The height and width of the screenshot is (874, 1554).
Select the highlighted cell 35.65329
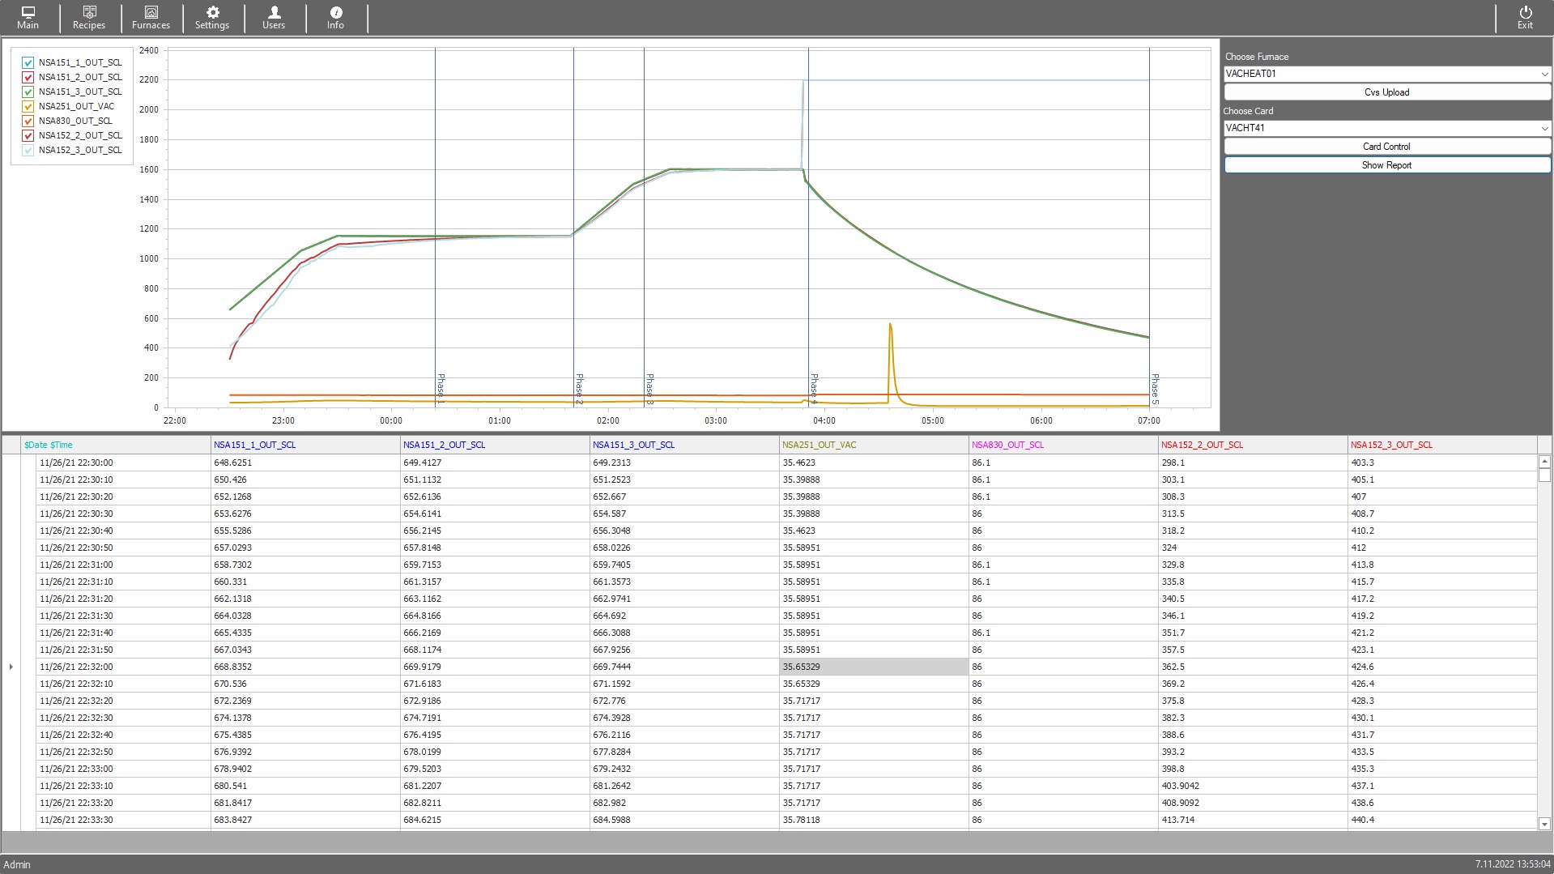point(874,667)
